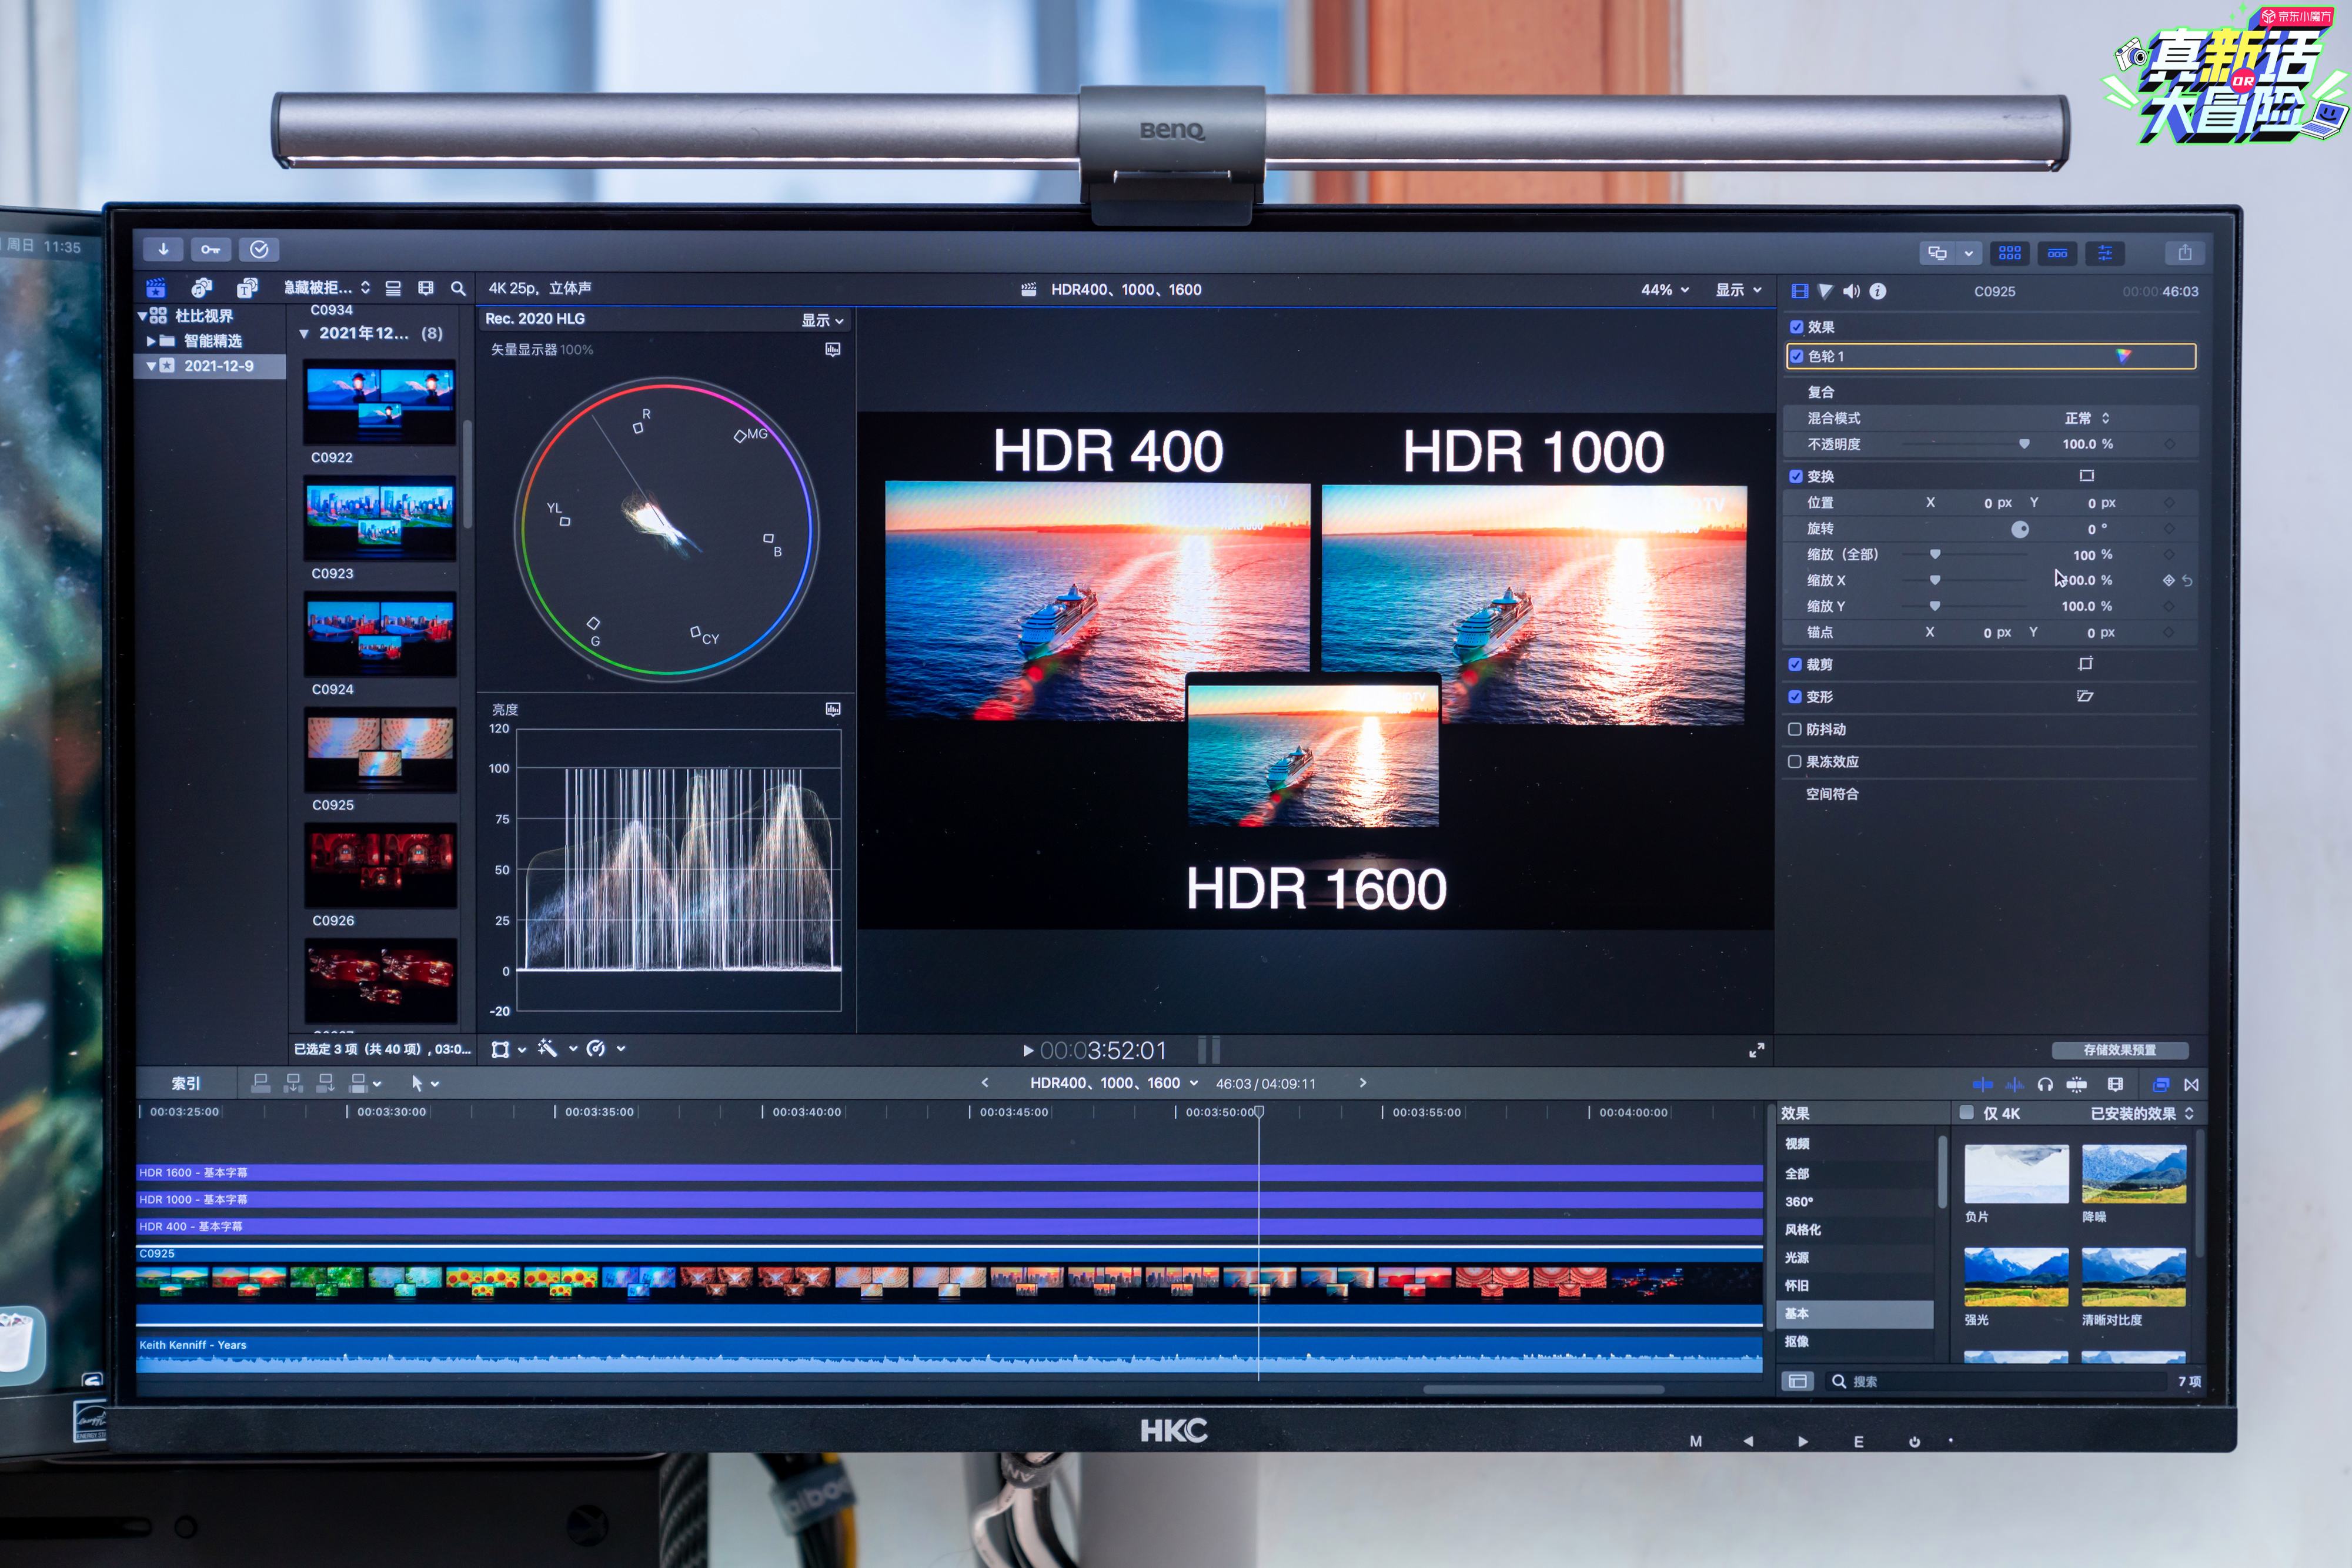
Task: Toggle the effects browser icon
Action: click(2161, 1084)
